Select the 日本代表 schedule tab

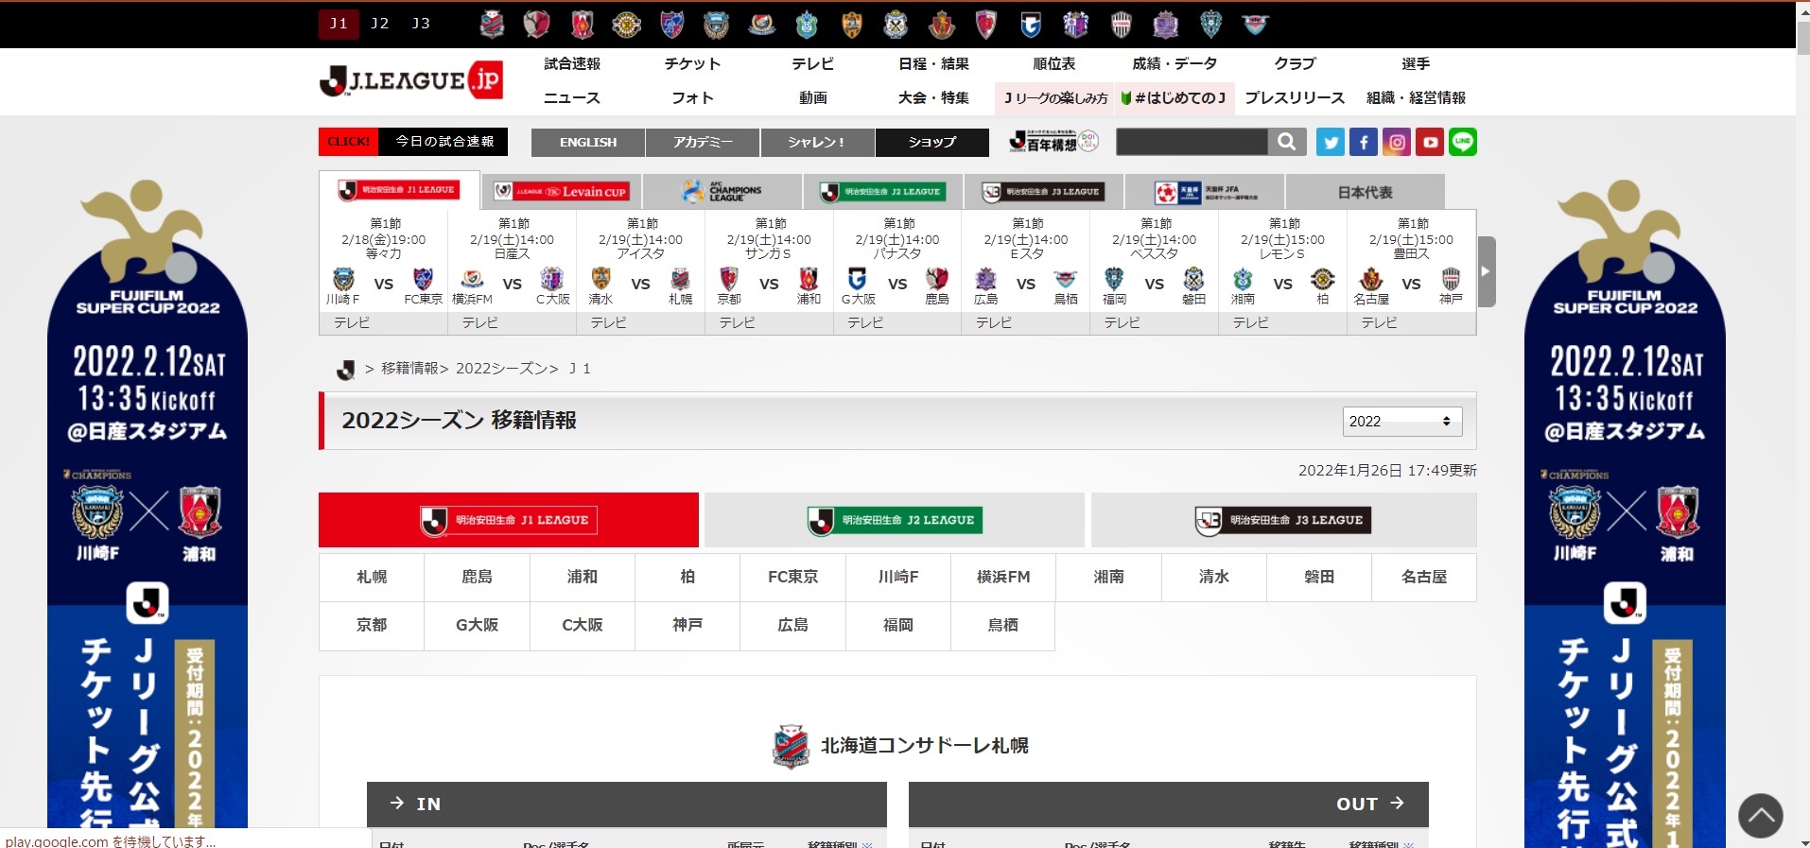click(x=1366, y=192)
